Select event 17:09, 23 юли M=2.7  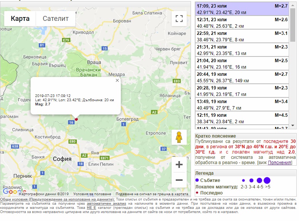[x=242, y=9]
